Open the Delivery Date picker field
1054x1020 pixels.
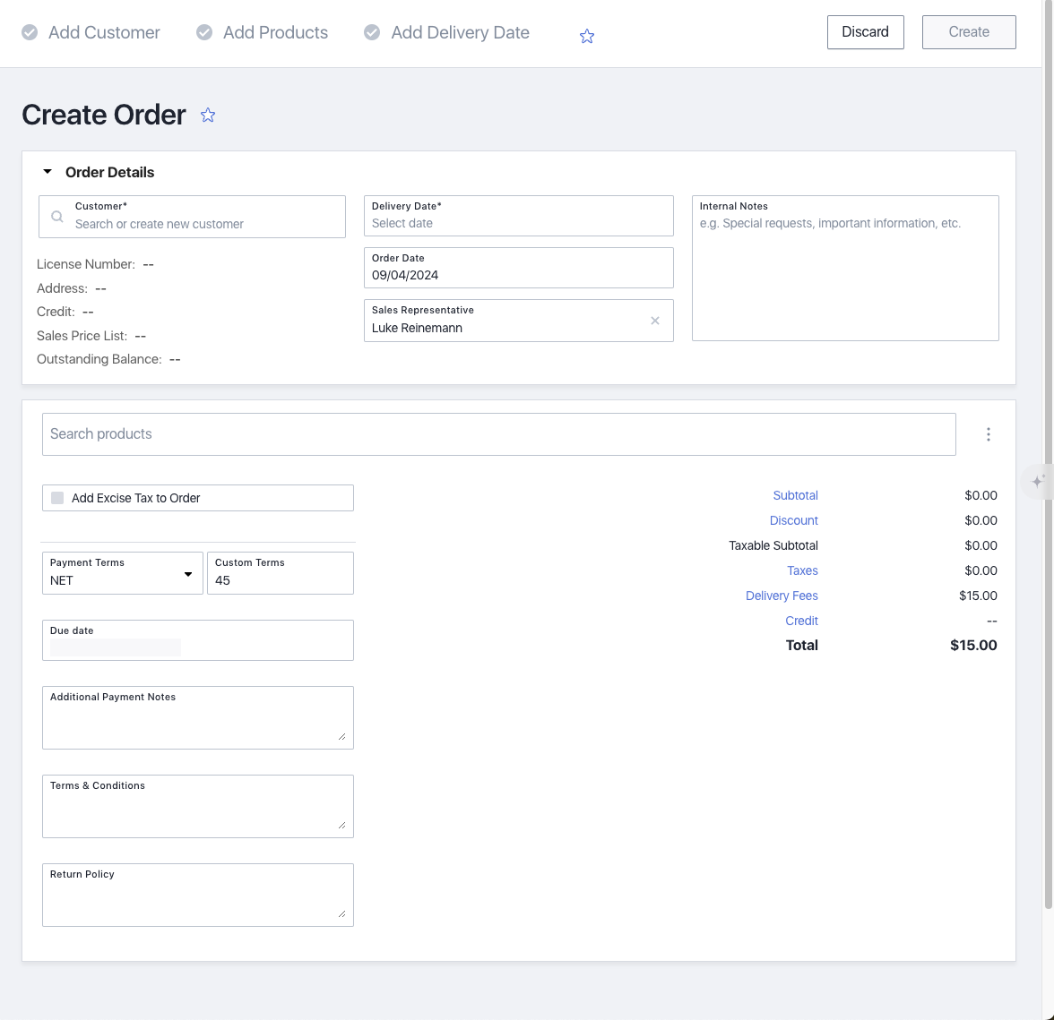(518, 216)
